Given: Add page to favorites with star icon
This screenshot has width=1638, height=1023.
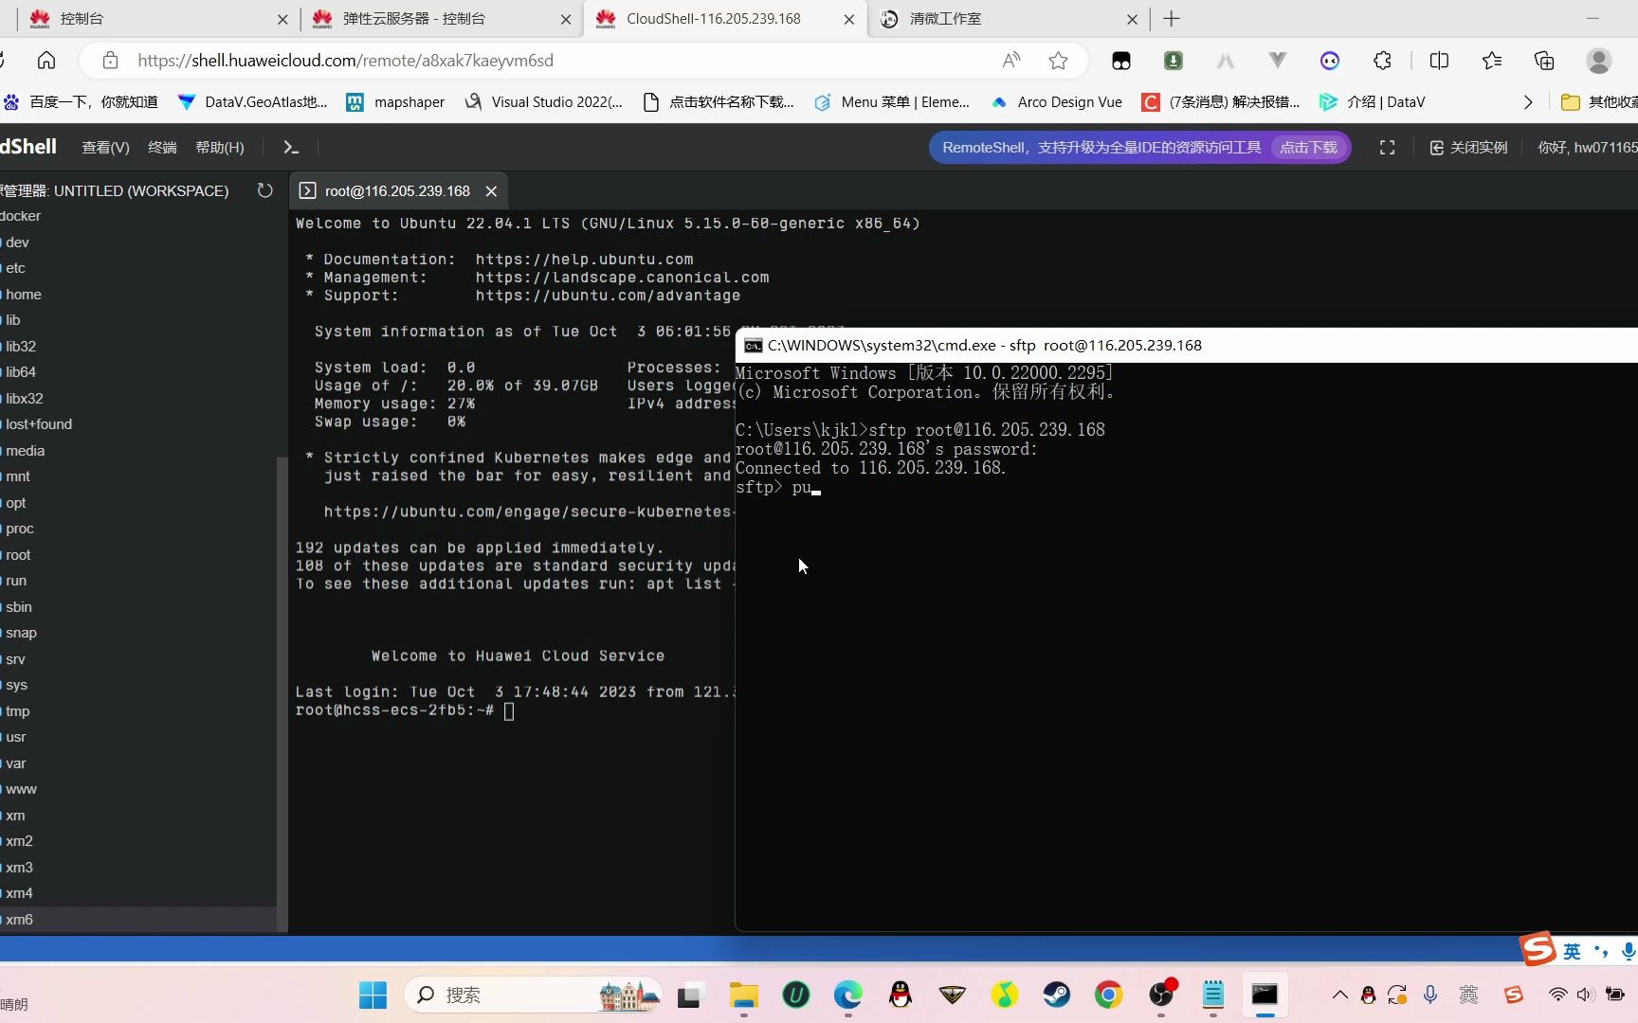Looking at the screenshot, I should point(1059,61).
